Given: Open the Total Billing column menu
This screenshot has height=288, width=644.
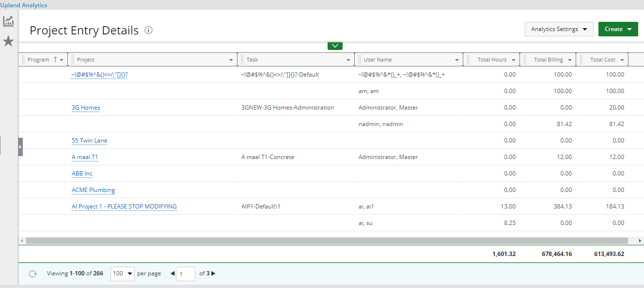Looking at the screenshot, I should pos(570,60).
